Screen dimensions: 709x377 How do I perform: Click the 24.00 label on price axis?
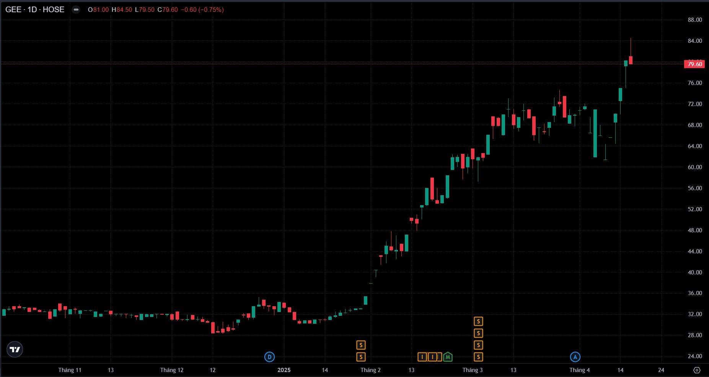694,356
